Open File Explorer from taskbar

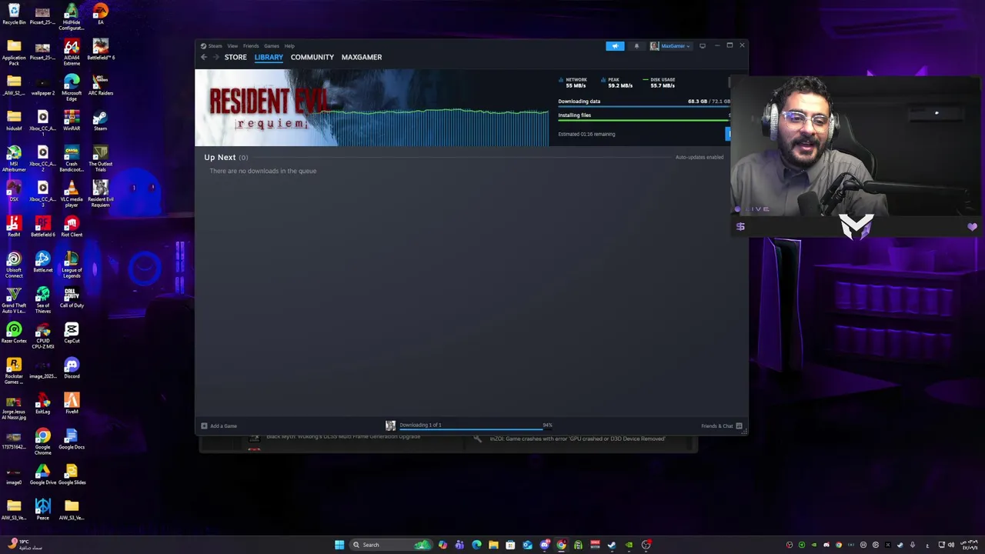(493, 545)
